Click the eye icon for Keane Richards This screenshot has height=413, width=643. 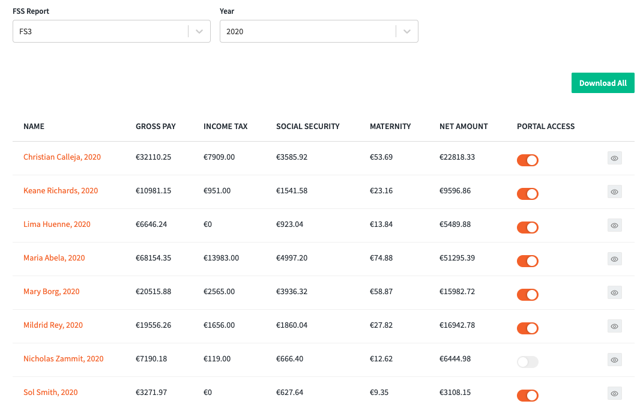614,191
